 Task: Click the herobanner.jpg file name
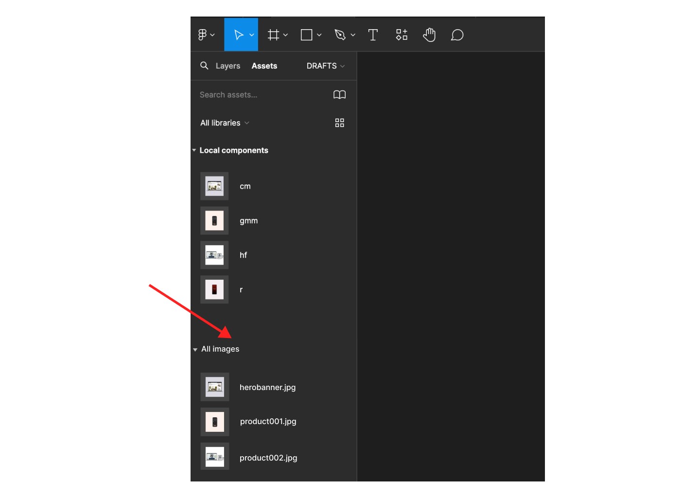(x=267, y=388)
